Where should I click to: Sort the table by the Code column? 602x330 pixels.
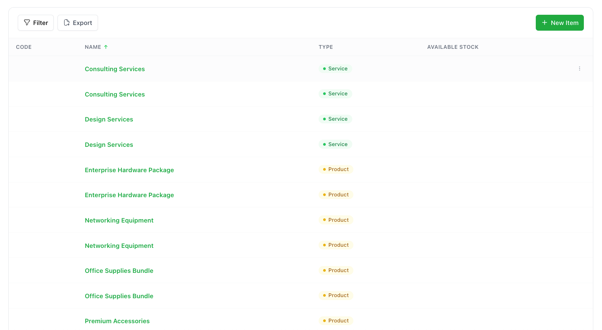[24, 47]
